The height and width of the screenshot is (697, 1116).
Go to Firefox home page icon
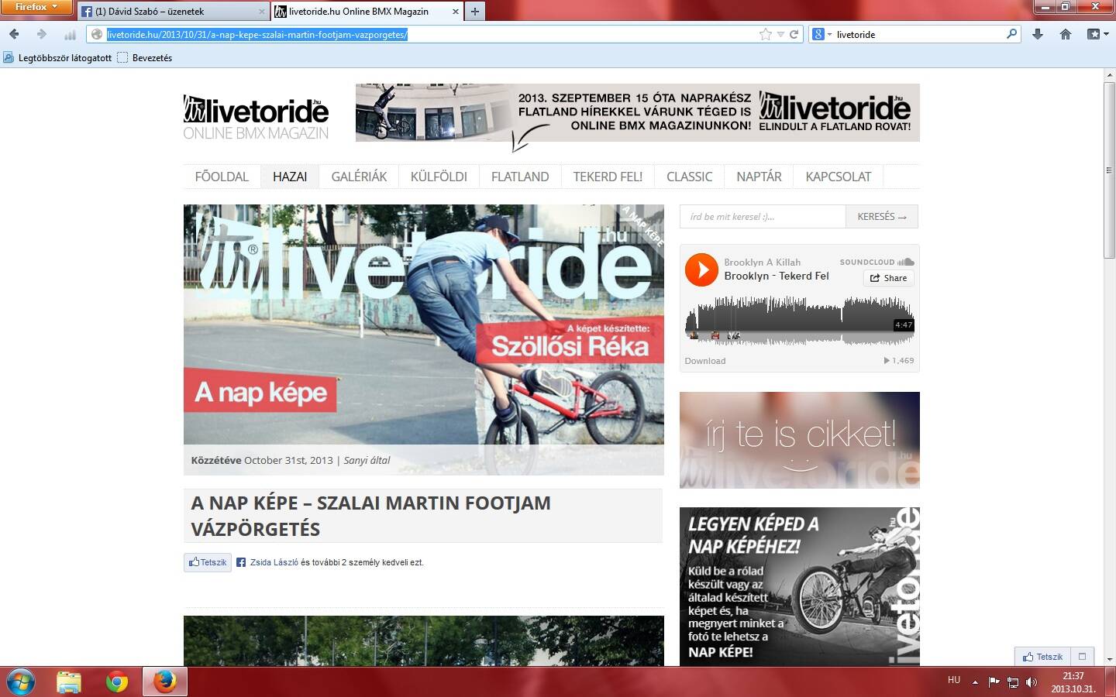(x=1066, y=34)
